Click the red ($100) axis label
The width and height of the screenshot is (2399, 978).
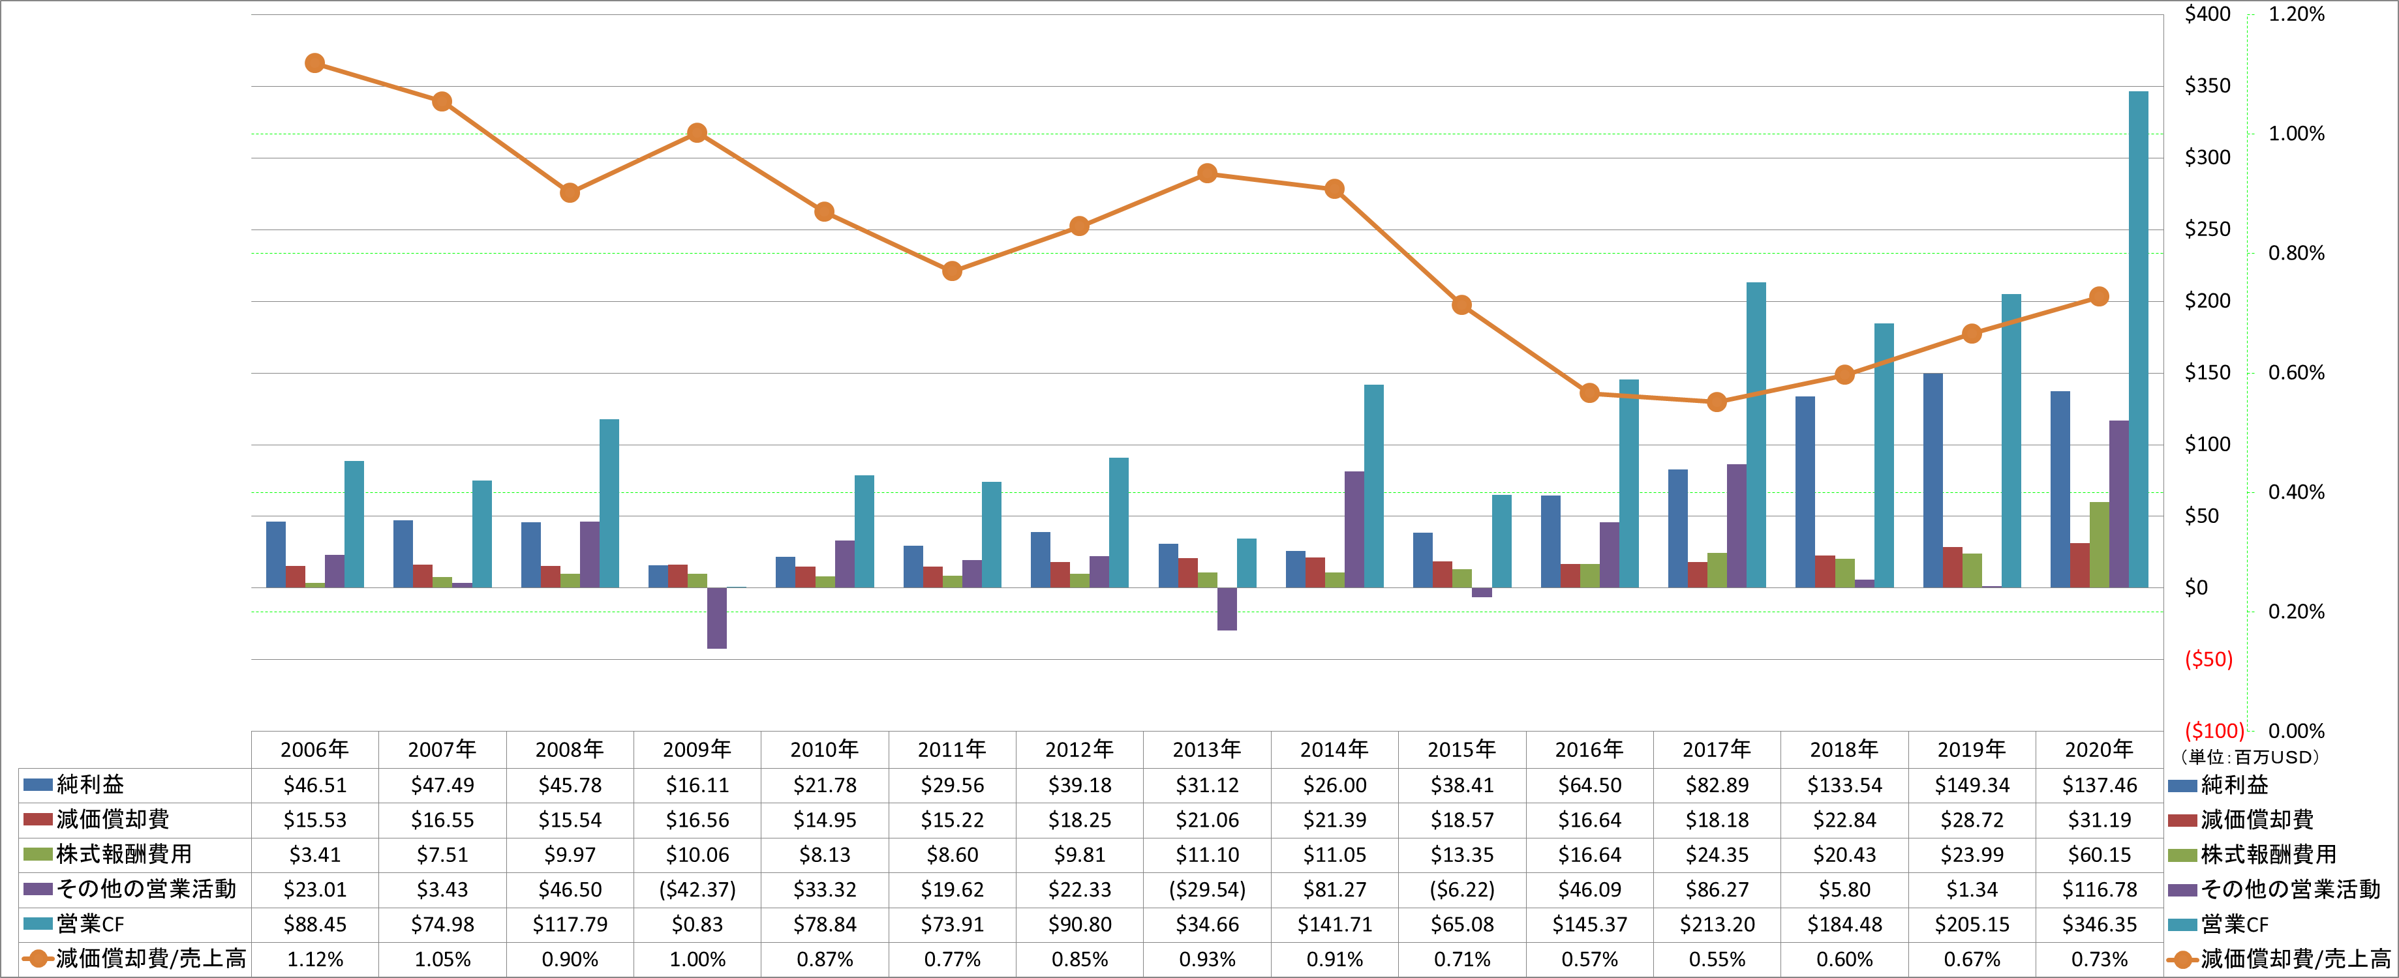(2214, 730)
